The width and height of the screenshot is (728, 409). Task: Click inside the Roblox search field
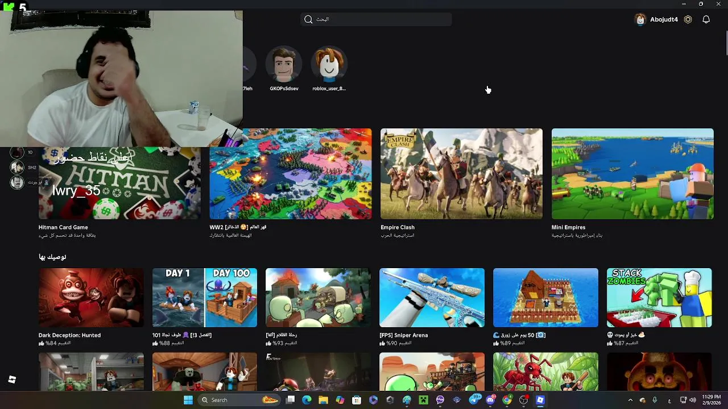(376, 19)
